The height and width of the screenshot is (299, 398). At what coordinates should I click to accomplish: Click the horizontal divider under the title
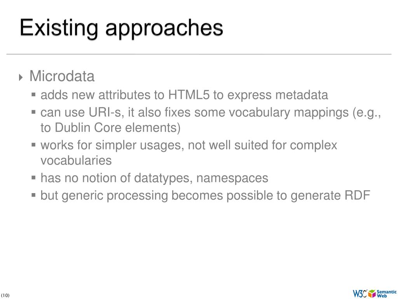click(x=199, y=54)
